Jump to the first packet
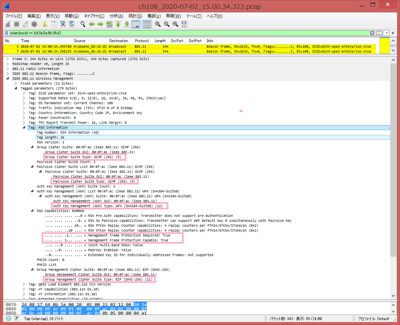The width and height of the screenshot is (400, 325). [118, 24]
